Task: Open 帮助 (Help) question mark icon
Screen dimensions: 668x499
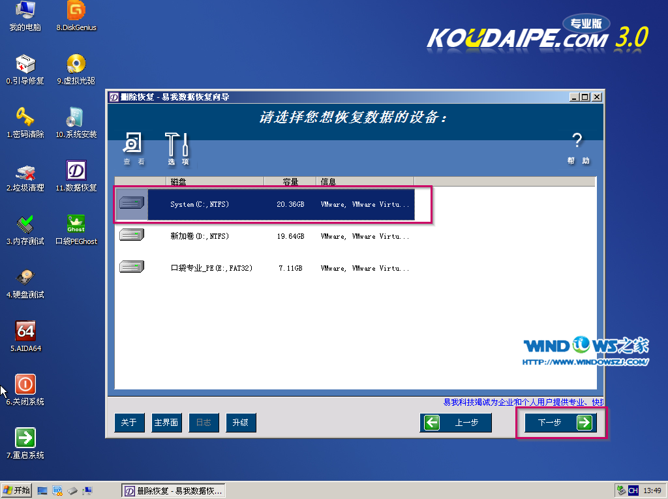Action: pyautogui.click(x=577, y=142)
